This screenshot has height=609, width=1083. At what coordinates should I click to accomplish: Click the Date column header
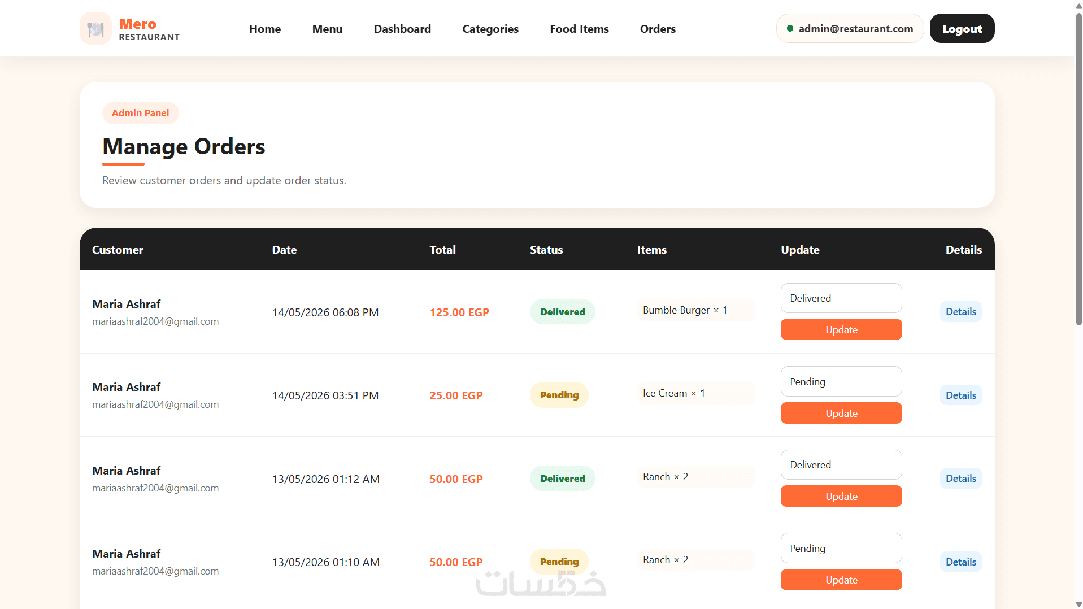point(284,250)
